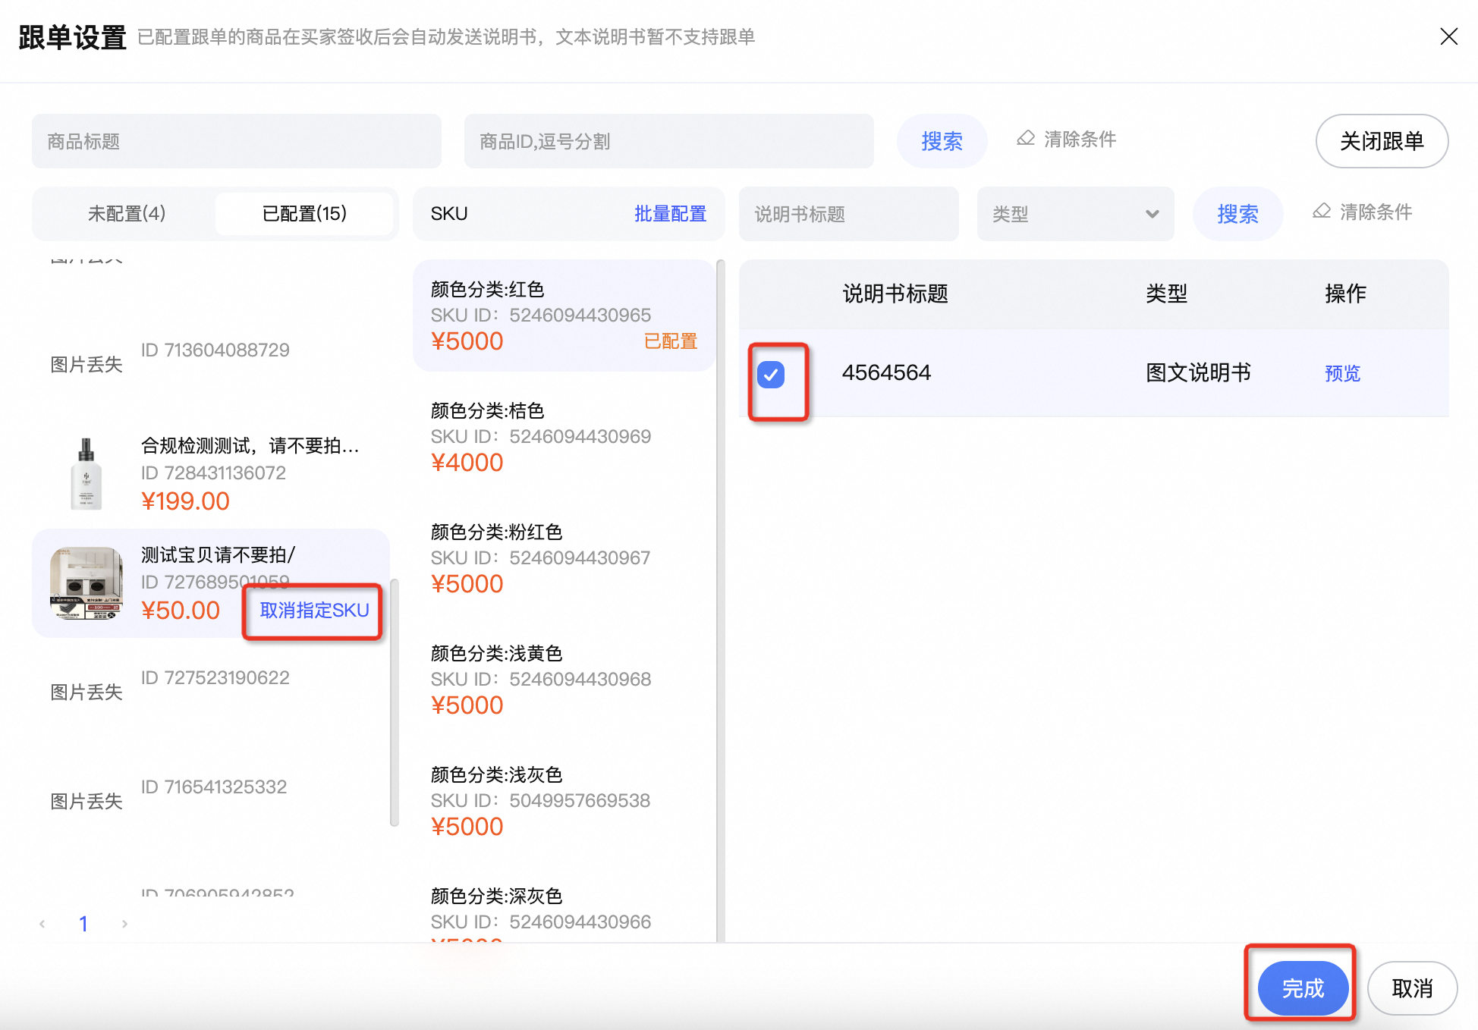The image size is (1478, 1030).
Task: Open 批量配置 link in SKU header
Action: pos(670,214)
